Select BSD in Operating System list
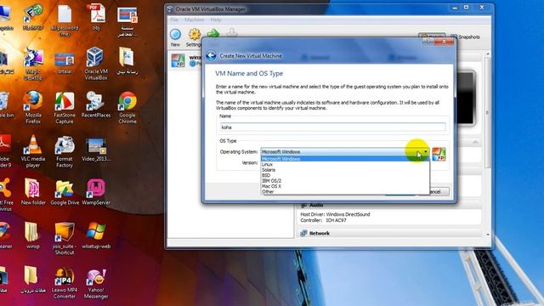The width and height of the screenshot is (544, 306). point(345,175)
